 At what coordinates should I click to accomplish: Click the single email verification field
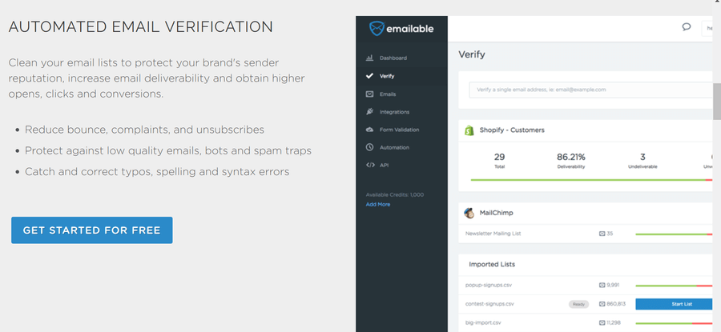point(591,90)
